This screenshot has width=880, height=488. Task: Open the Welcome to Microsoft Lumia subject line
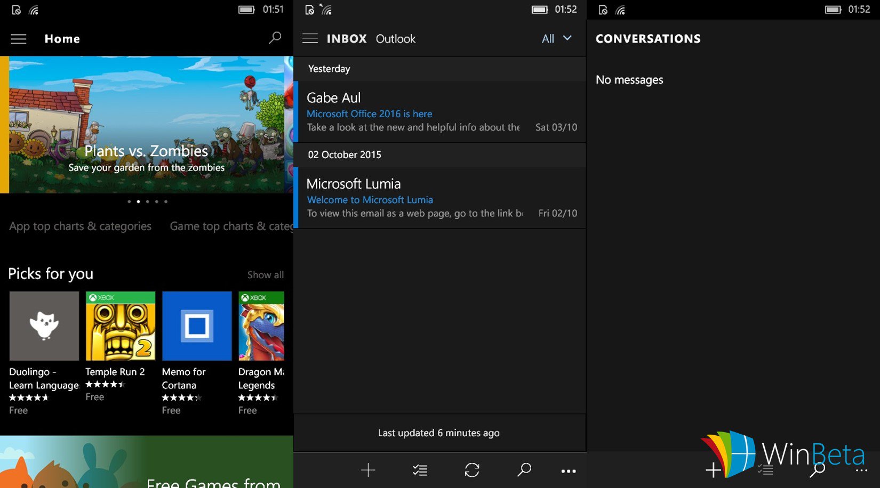click(x=370, y=200)
